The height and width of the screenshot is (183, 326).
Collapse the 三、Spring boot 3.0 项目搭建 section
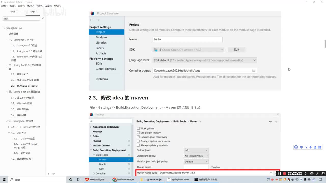pos(7,92)
